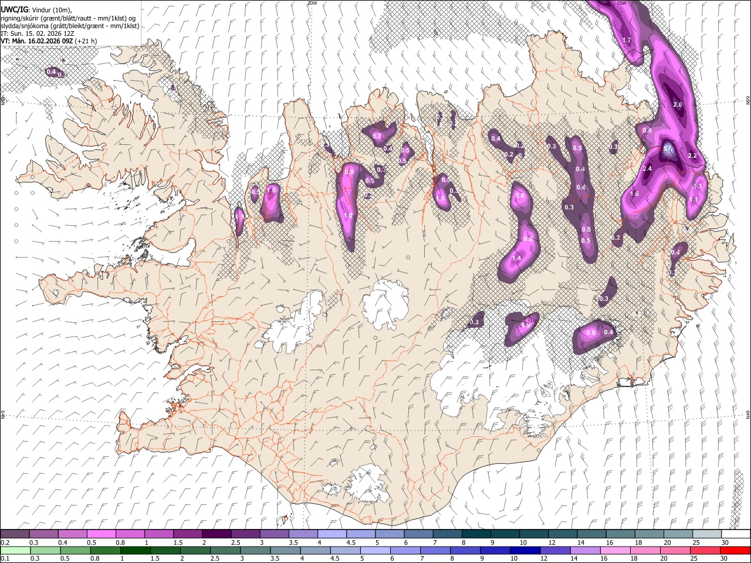The height and width of the screenshot is (563, 751).
Task: Click the 1.7 precipitation value on the map
Action: [x=626, y=40]
